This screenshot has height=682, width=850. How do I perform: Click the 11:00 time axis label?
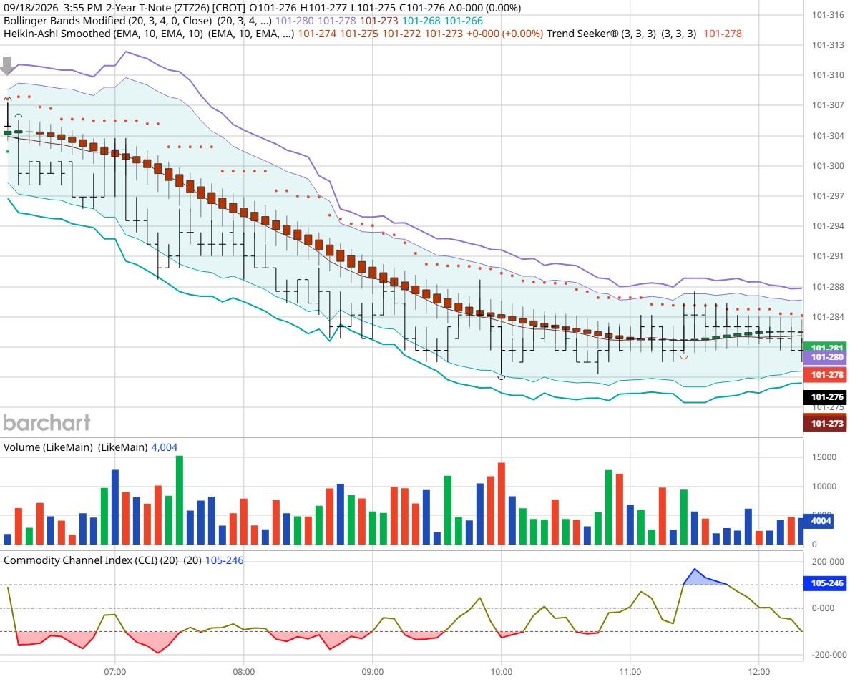[x=630, y=672]
